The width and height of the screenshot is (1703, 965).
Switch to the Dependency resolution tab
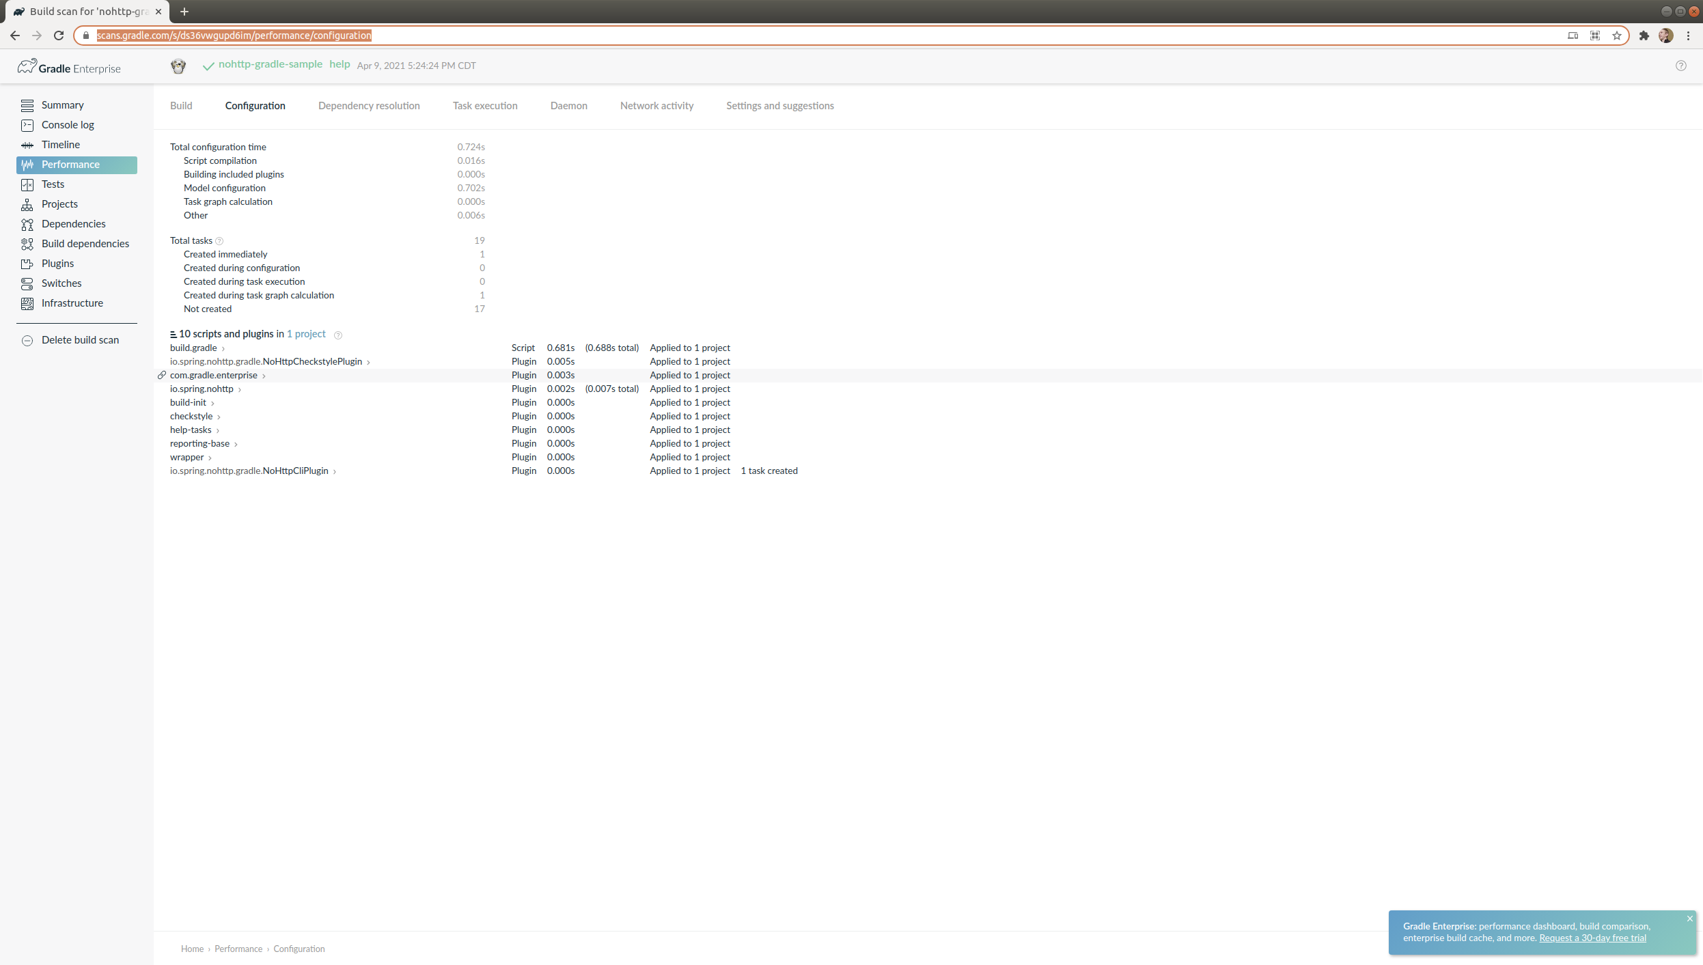click(369, 106)
